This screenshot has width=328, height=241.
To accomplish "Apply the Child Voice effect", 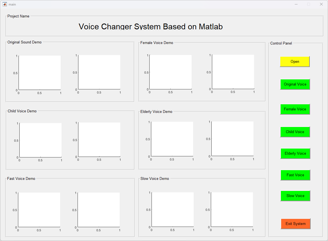I will (x=295, y=132).
